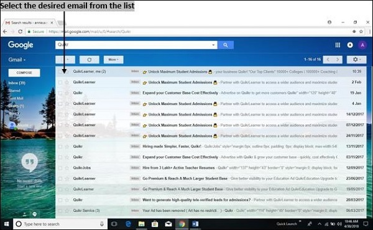Star the Quikr 19 Jan email
The width and height of the screenshot is (373, 230).
pos(67,93)
